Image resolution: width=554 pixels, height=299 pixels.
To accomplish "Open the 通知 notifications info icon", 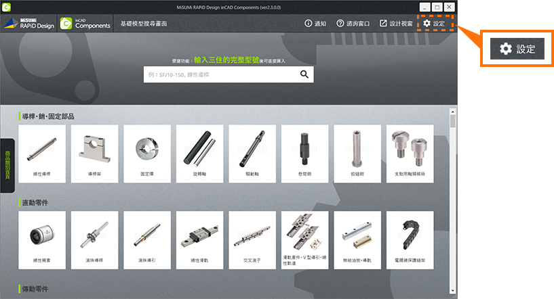I will [x=315, y=23].
